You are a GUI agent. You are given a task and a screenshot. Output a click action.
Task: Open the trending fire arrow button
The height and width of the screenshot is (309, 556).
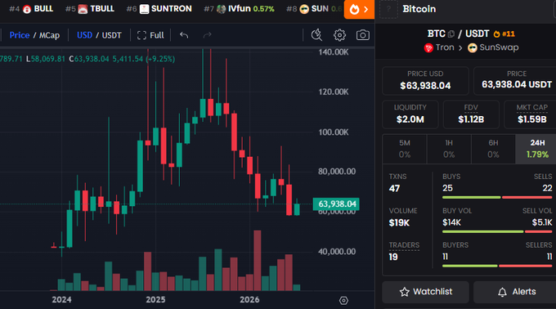359,9
